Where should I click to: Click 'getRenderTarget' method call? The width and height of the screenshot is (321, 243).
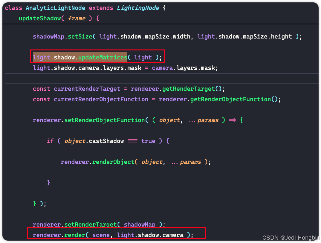(x=189, y=89)
